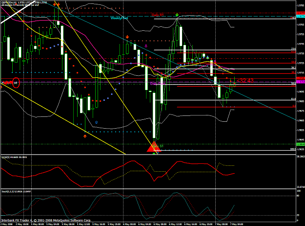
Task: Select the 7 May 00:00 time label
Action: (x=222, y=224)
